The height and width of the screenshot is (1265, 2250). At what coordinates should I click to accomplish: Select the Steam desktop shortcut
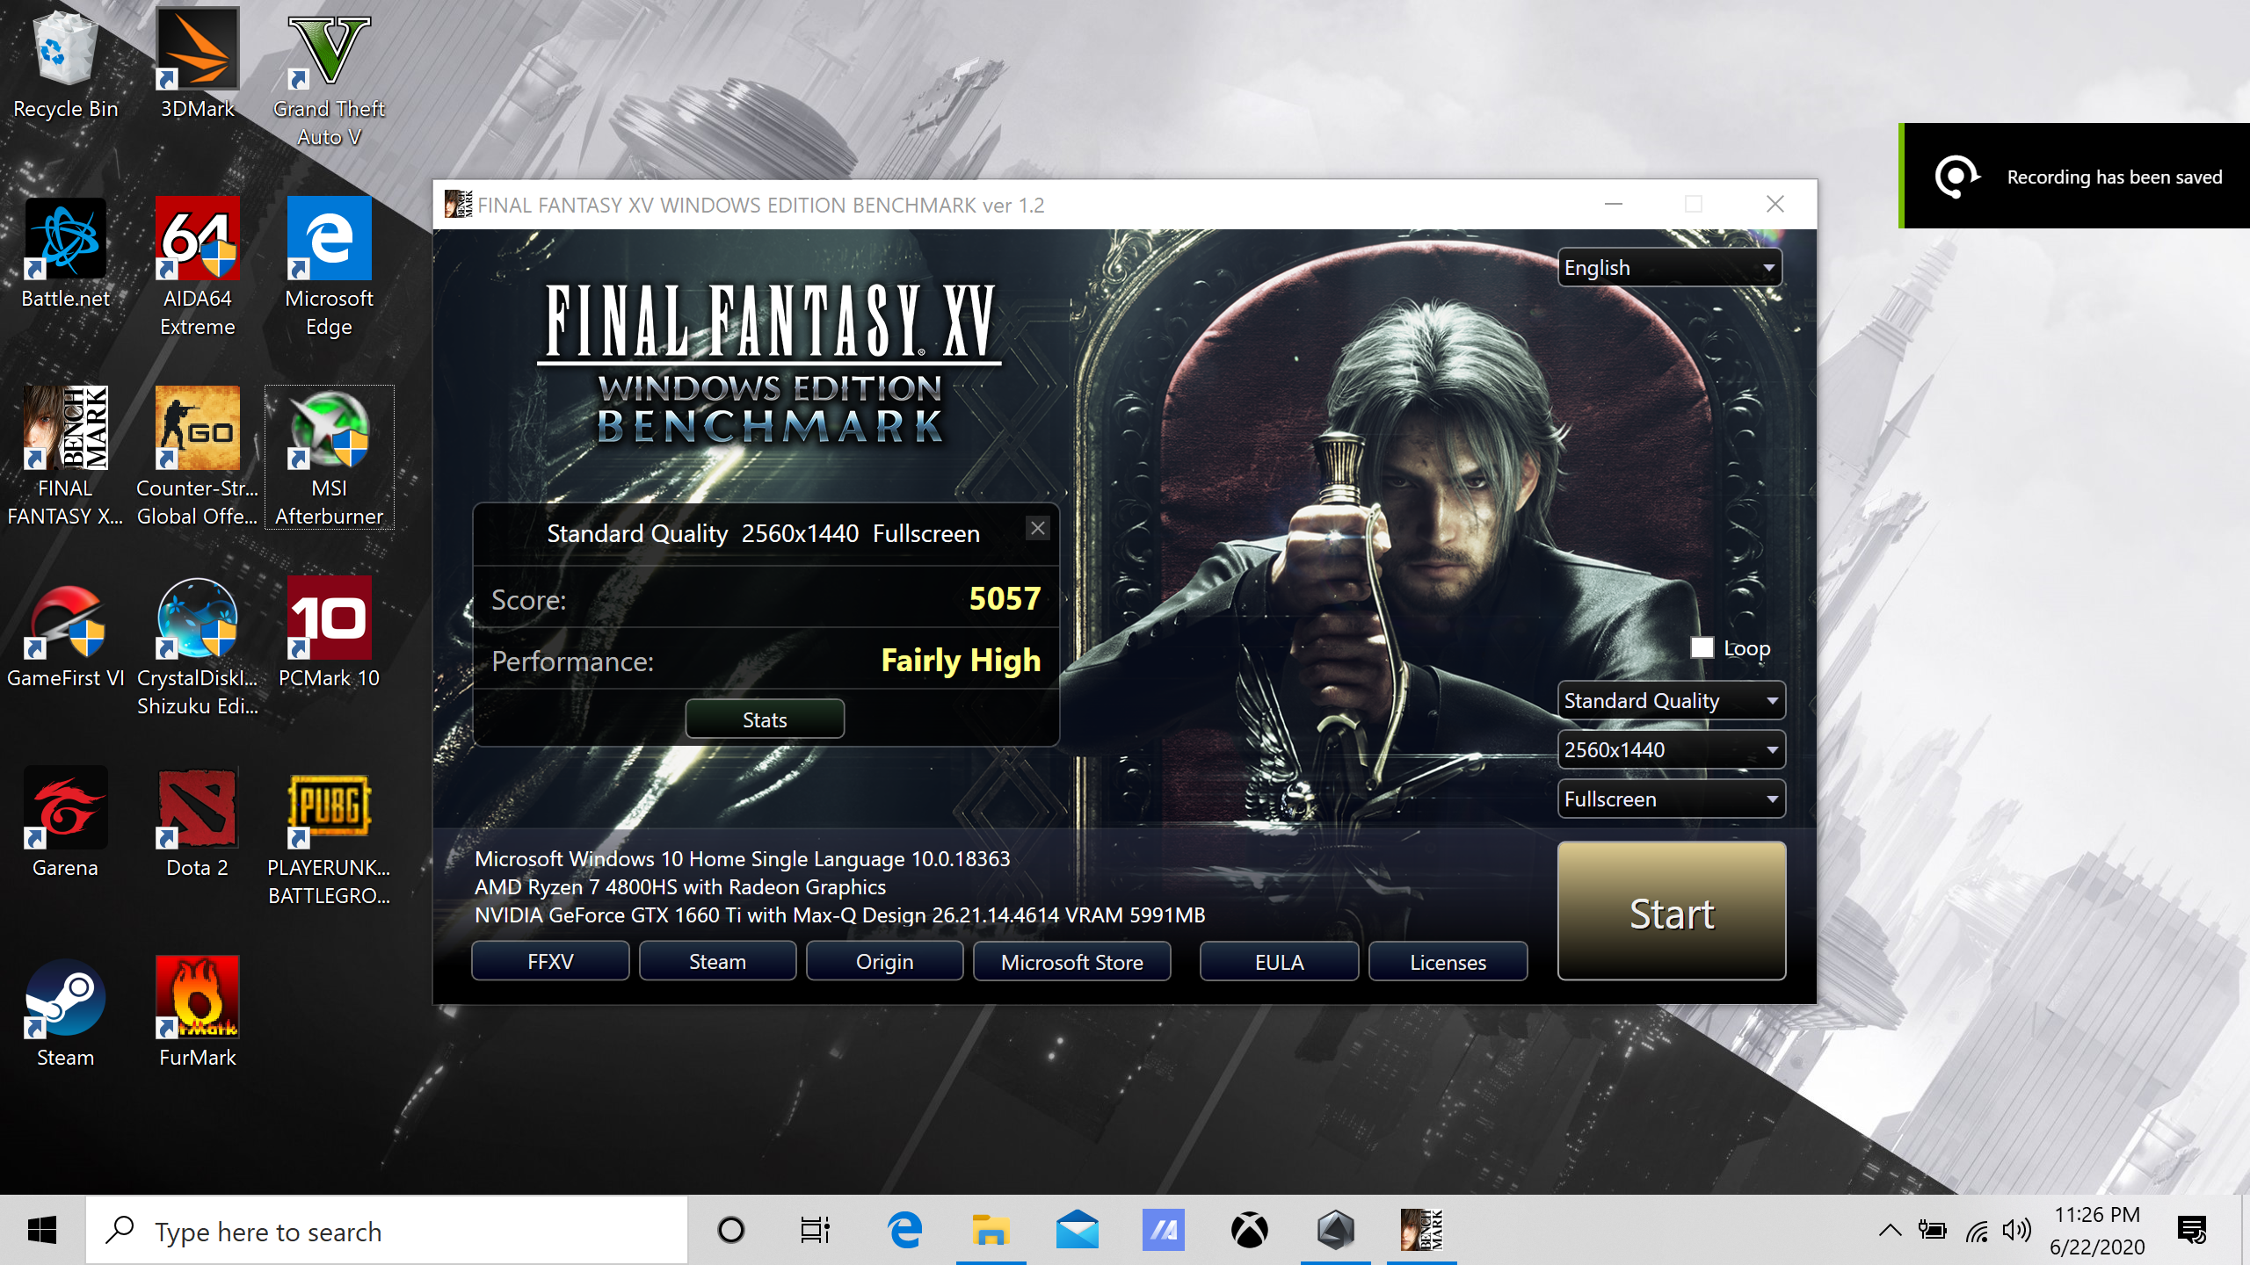coord(65,1014)
